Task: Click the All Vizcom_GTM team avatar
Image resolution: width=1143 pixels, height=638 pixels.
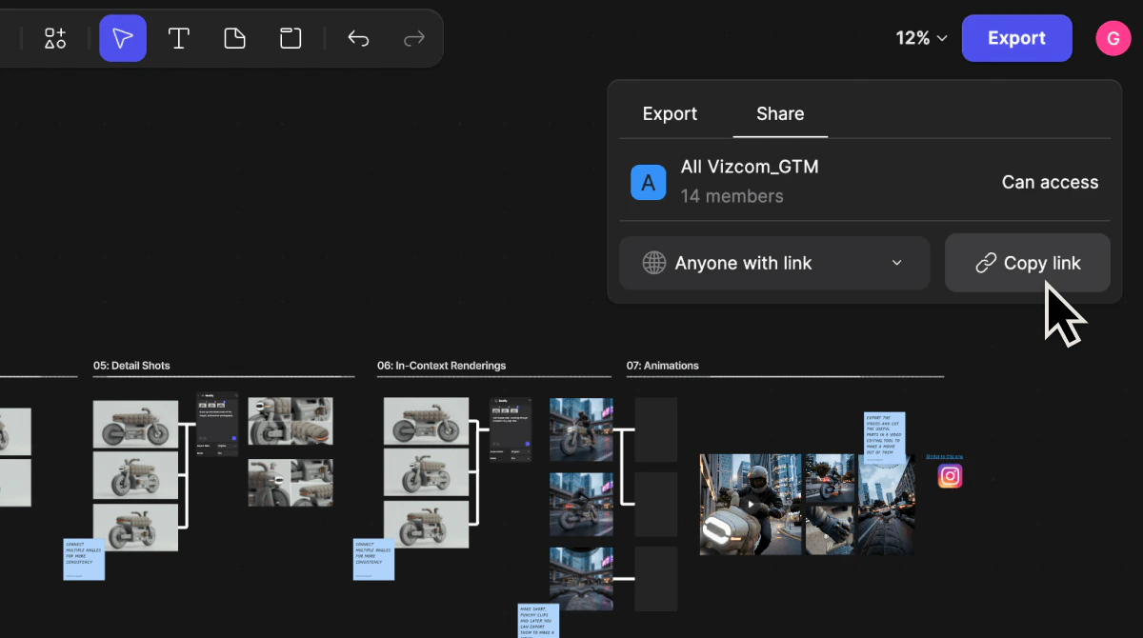Action: click(649, 182)
